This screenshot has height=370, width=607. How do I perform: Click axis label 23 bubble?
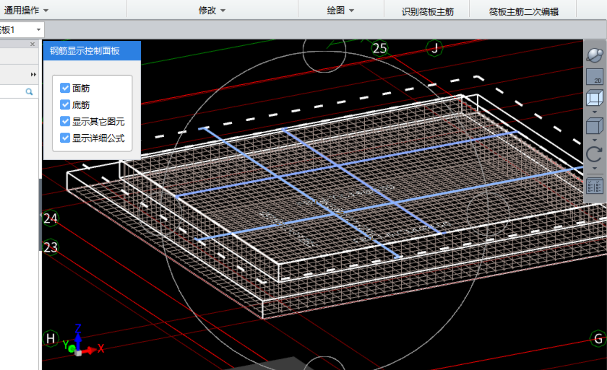point(50,247)
